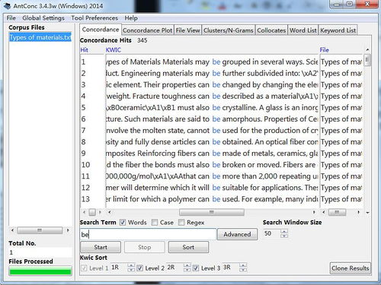Image resolution: width=381 pixels, height=285 pixels.
Task: Select concordance hit 1 'be grouped'
Action: point(212,62)
